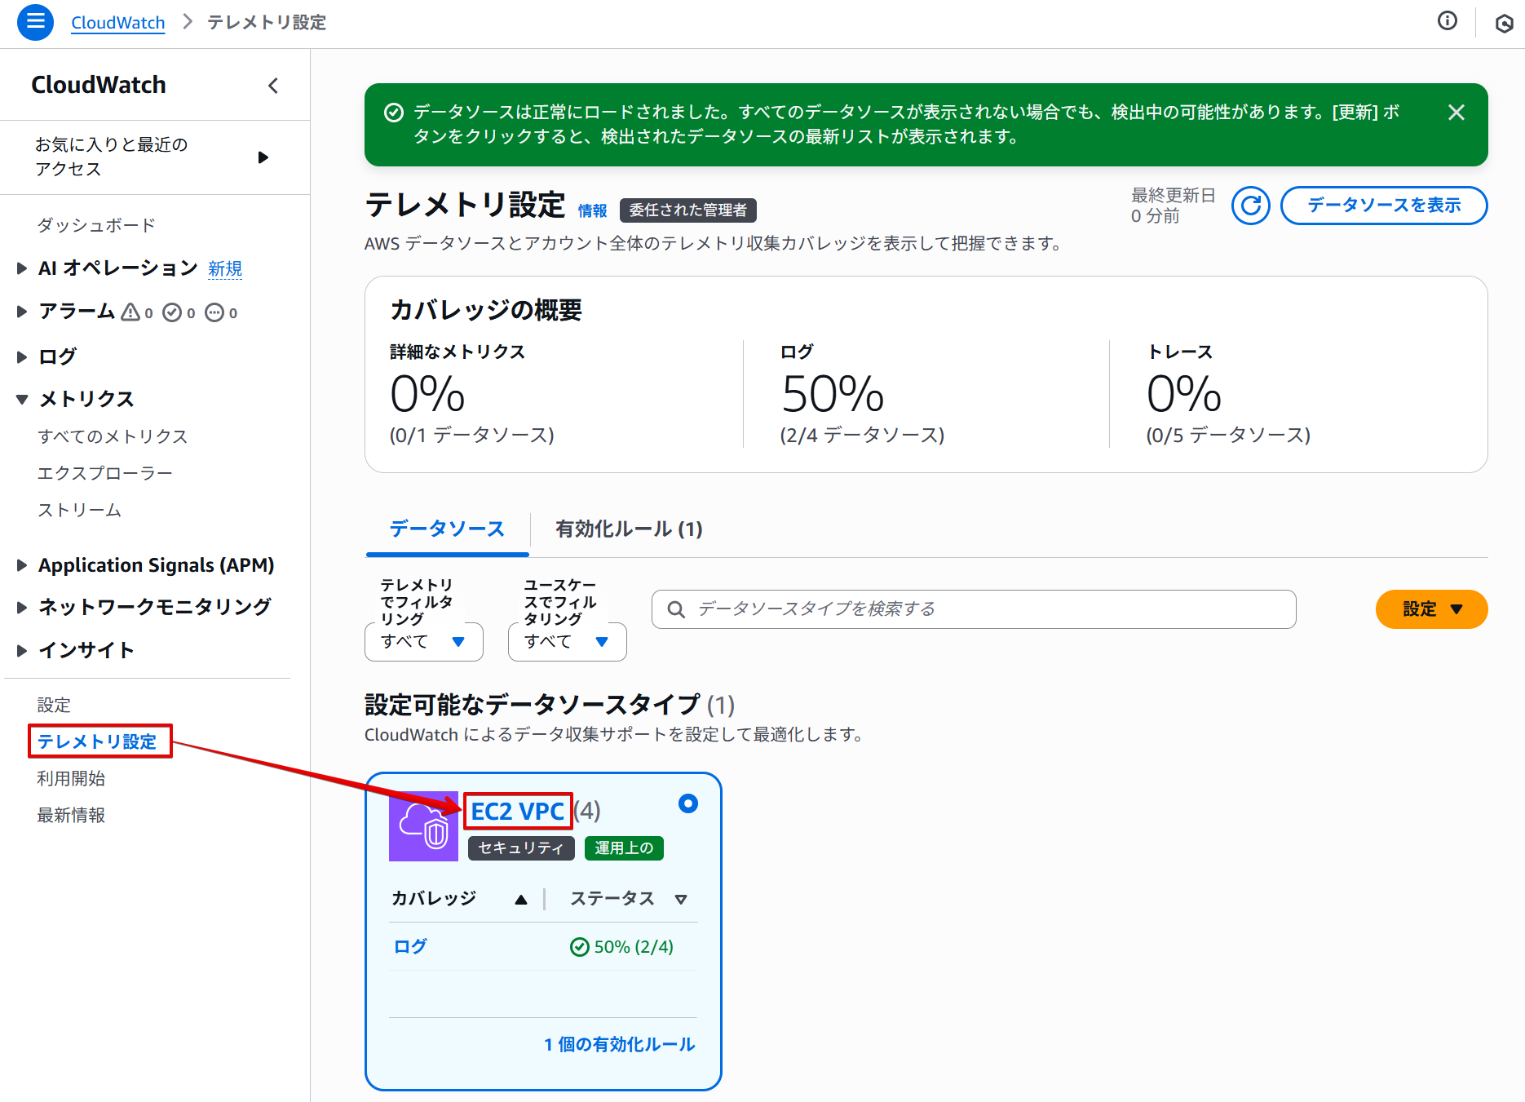
Task: Open the orange 設定 dropdown button
Action: [x=1431, y=609]
